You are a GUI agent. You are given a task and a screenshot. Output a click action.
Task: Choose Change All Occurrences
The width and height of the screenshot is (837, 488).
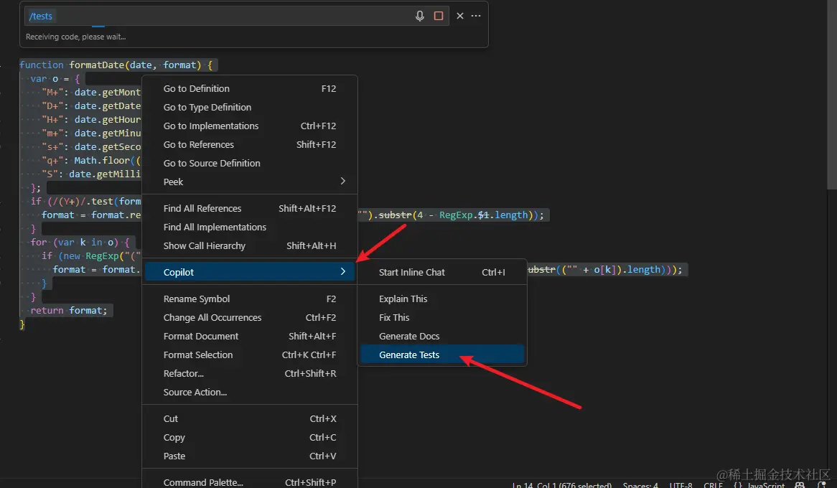[x=250, y=318]
